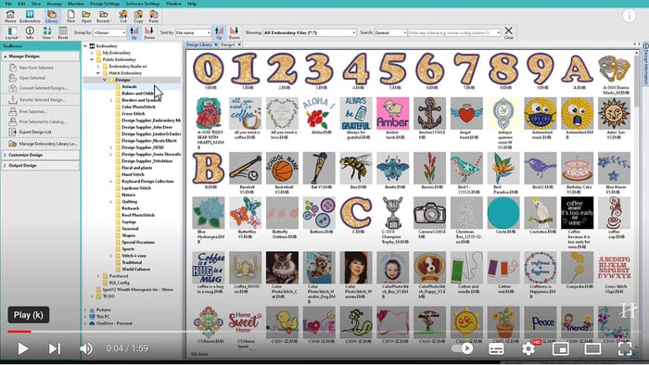
Task: Open the Group by dropdown
Action: 109,32
